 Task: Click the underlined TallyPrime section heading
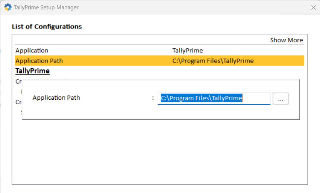[x=32, y=71]
